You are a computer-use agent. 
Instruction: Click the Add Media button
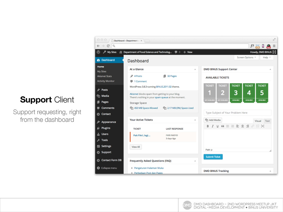coord(213,120)
